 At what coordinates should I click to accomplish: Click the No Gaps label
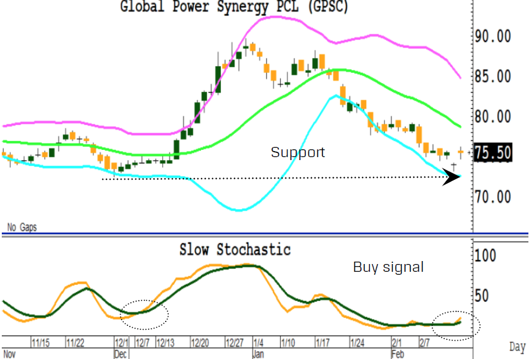22,227
